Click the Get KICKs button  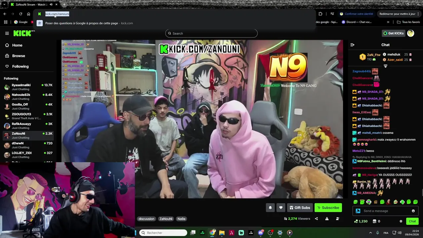point(393,33)
